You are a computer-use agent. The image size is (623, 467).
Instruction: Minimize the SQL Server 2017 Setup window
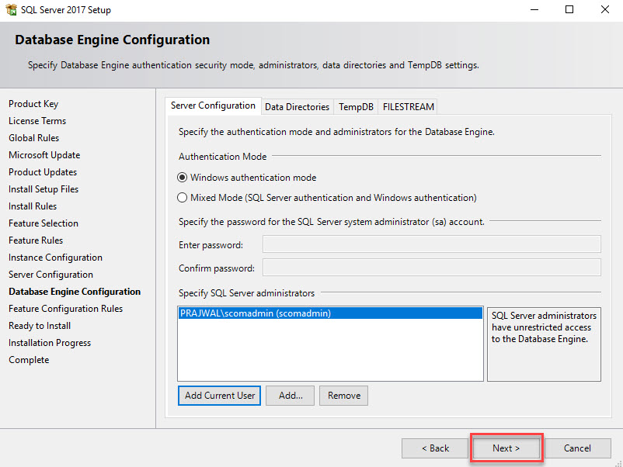(x=534, y=9)
